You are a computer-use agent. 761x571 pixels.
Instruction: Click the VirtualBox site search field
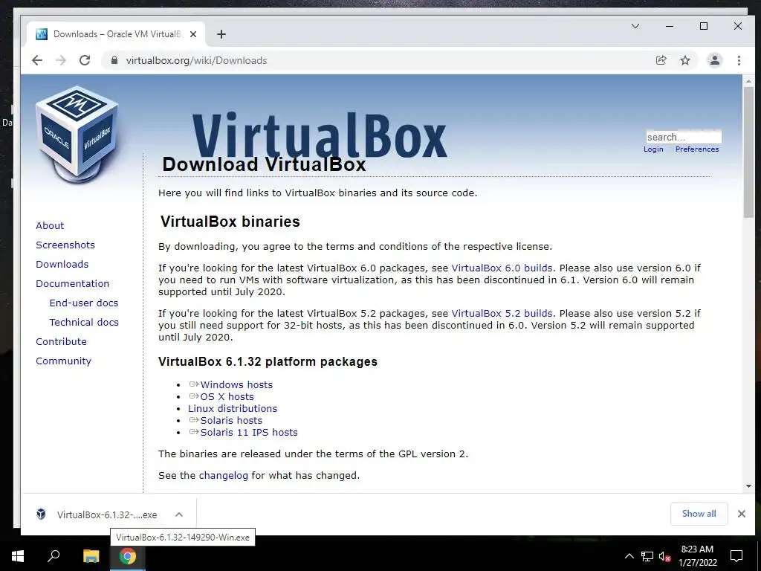(x=684, y=137)
